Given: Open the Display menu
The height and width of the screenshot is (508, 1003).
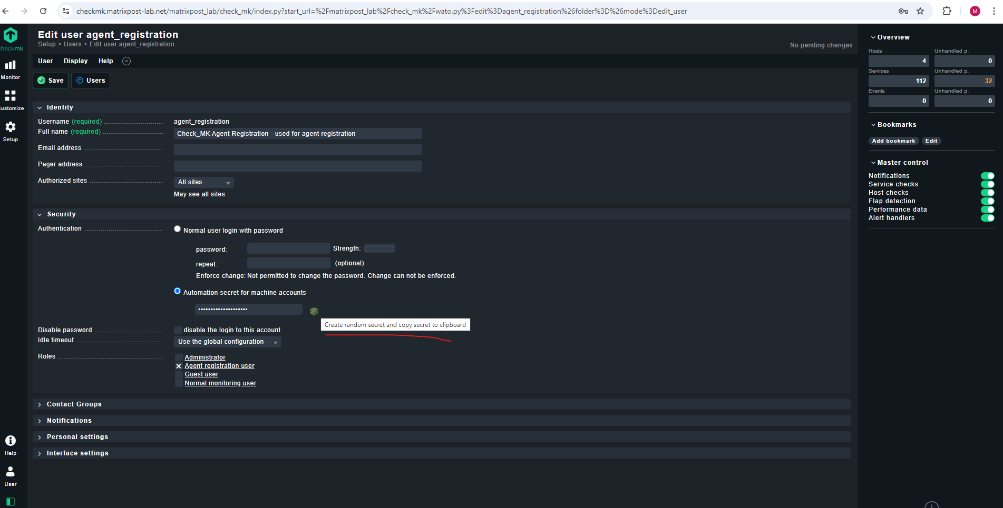Looking at the screenshot, I should click(75, 61).
